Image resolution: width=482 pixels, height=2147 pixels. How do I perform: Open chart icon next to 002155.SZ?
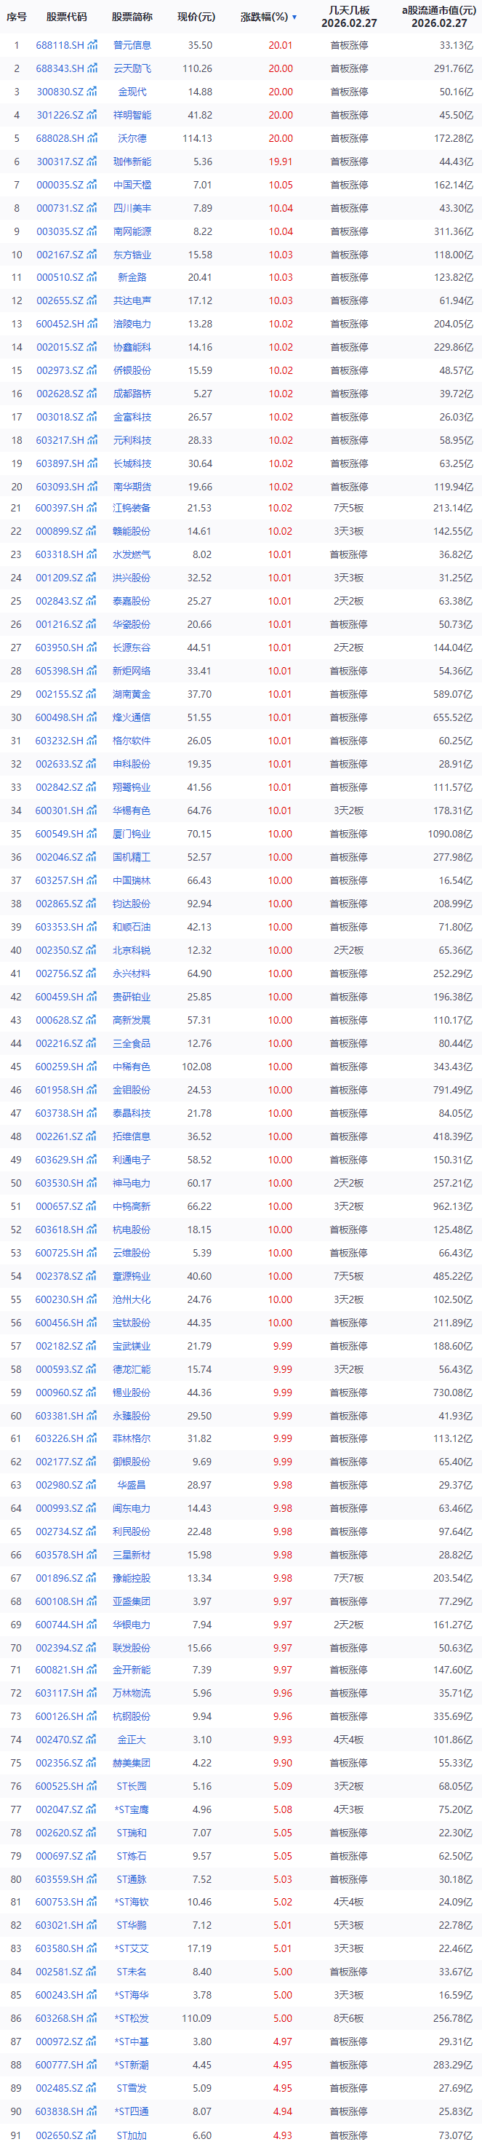92,693
